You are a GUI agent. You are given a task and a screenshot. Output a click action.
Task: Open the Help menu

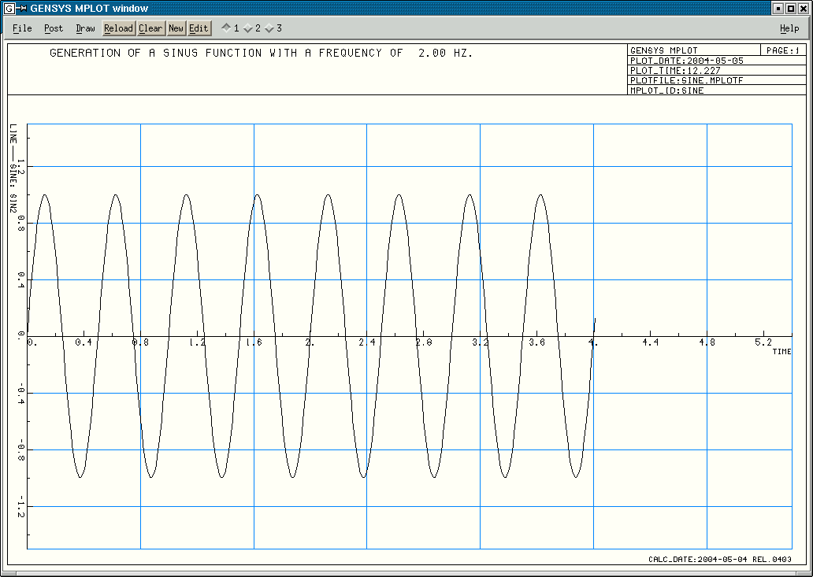[x=789, y=28]
